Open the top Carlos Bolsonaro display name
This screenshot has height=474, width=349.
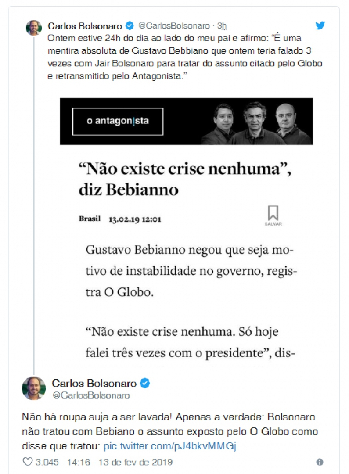click(x=85, y=26)
